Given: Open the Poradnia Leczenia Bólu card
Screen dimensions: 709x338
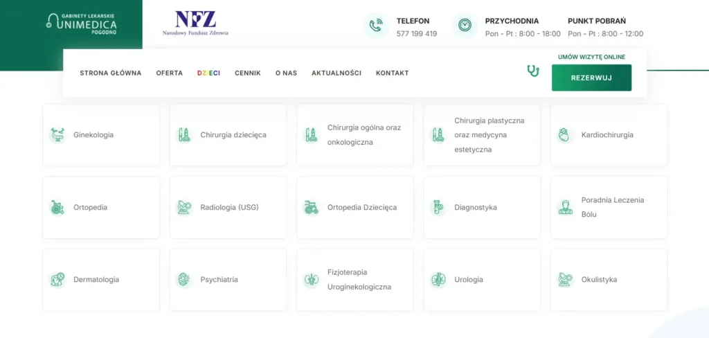Looking at the screenshot, I should click(x=609, y=207).
